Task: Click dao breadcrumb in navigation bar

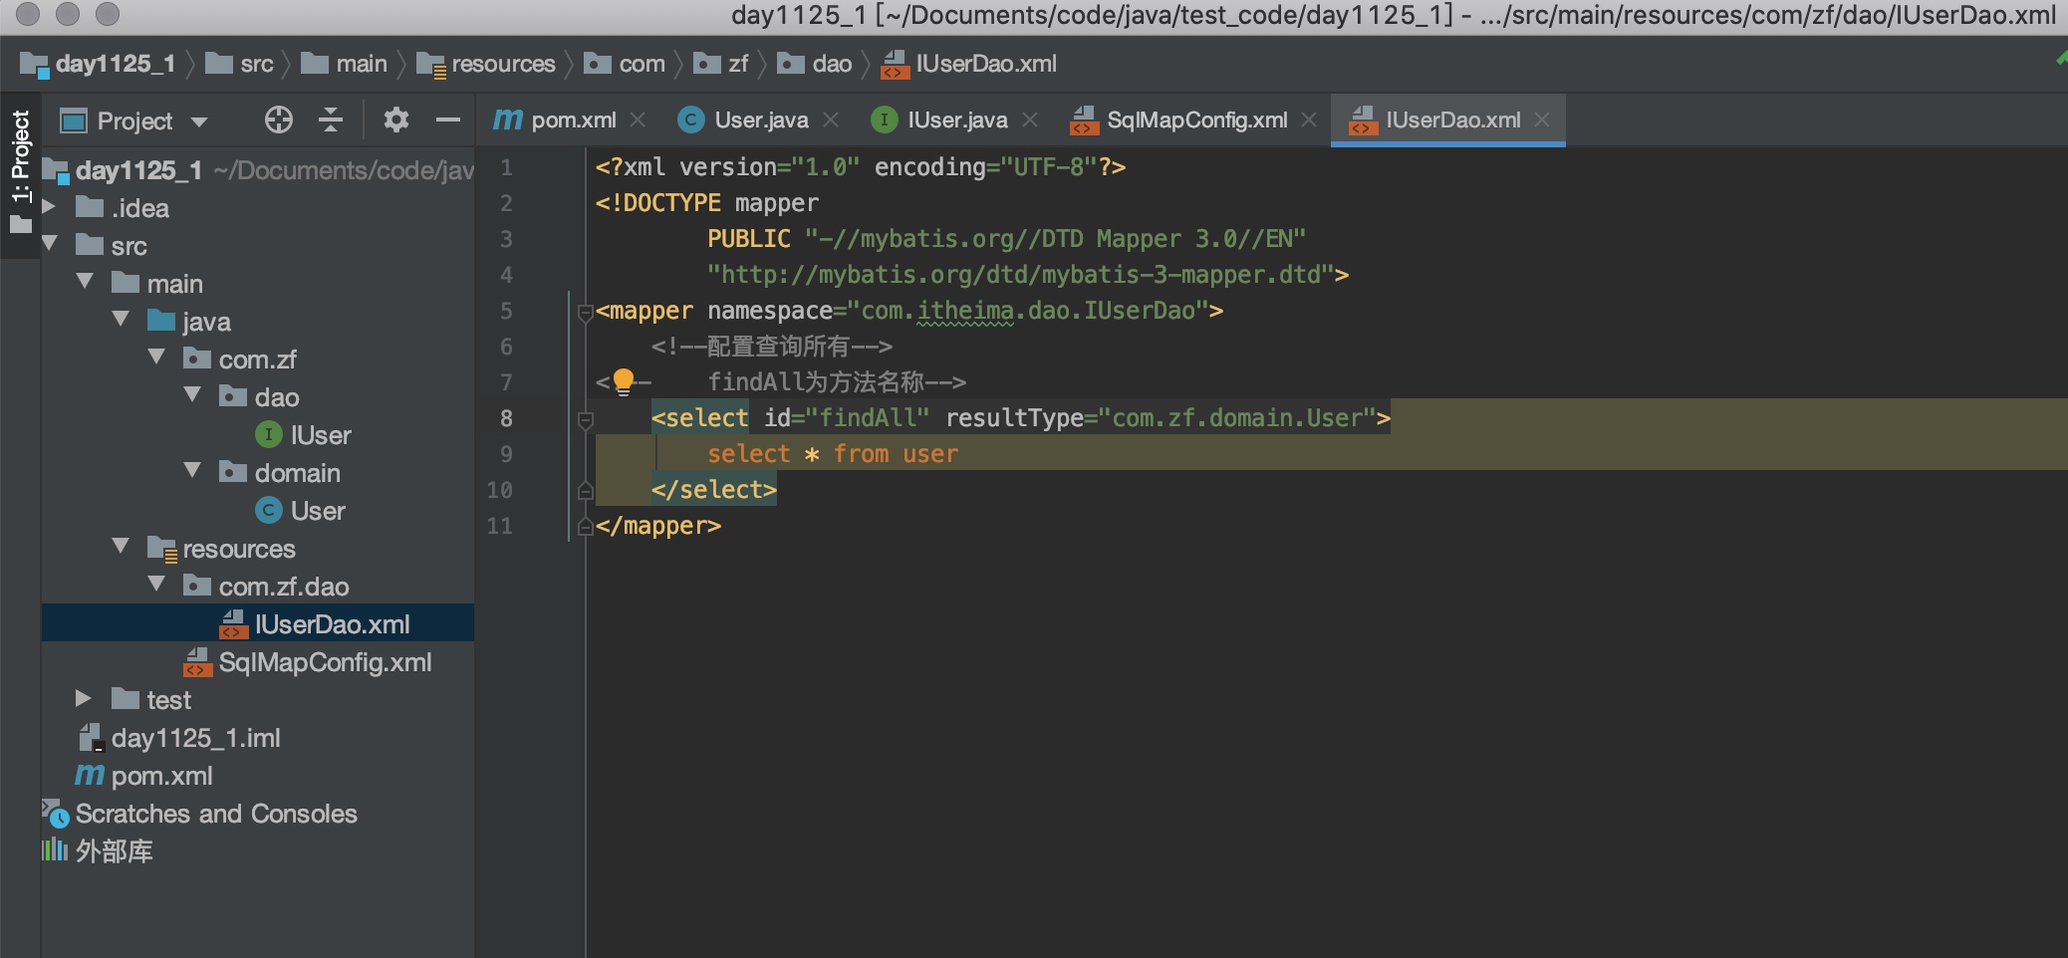Action: (815, 64)
